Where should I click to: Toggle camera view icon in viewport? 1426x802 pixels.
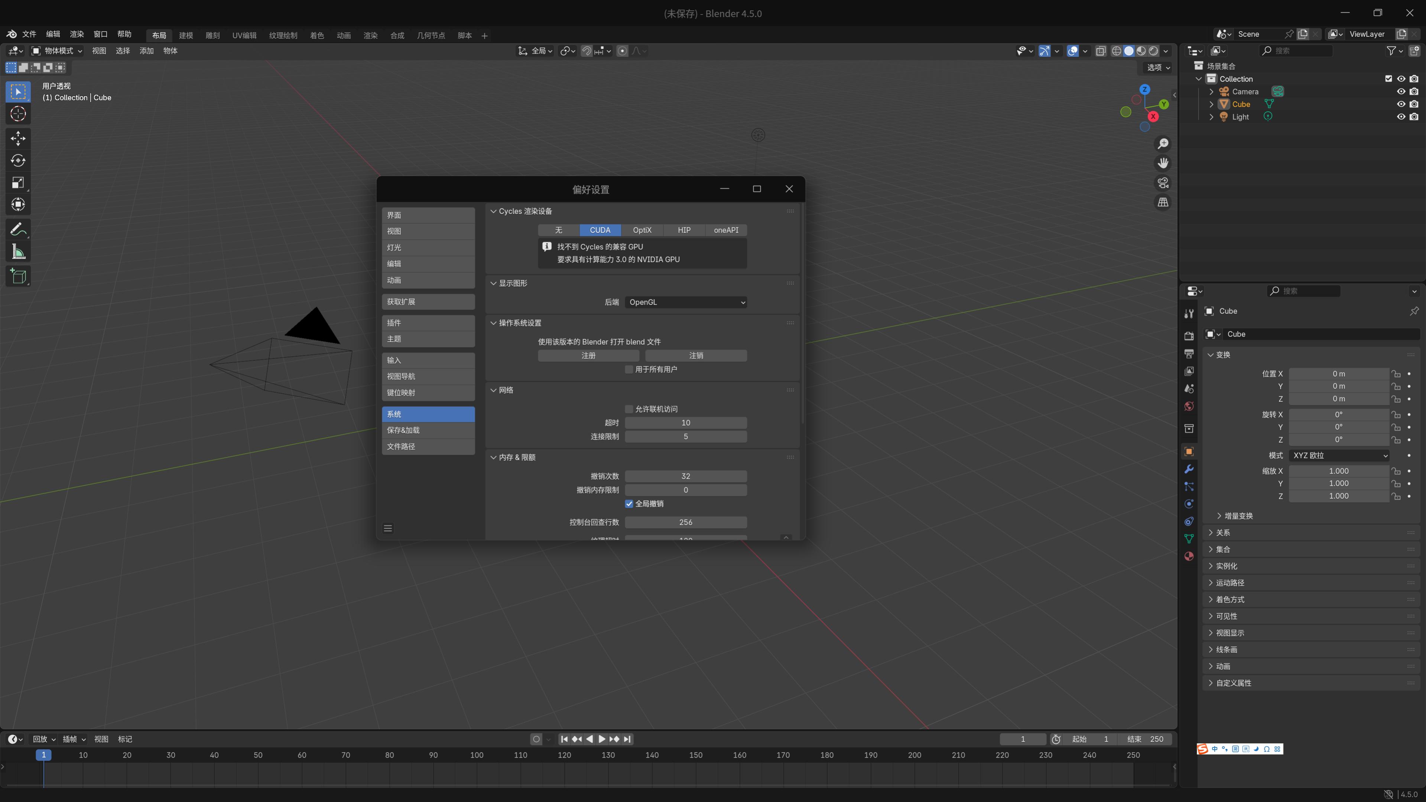[1163, 183]
